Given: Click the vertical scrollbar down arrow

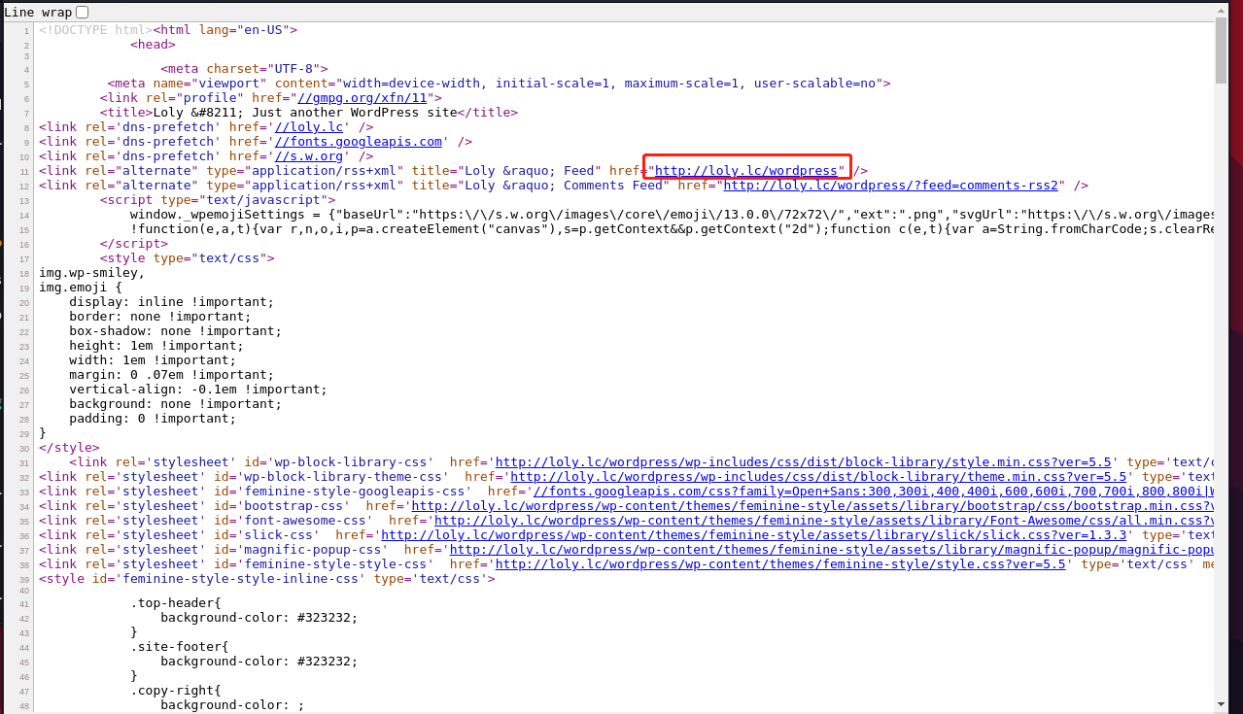Looking at the screenshot, I should pyautogui.click(x=1221, y=704).
